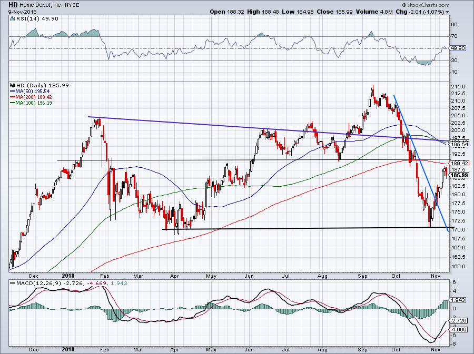474x354 pixels.
Task: Click the 30 level on RSI axis
Action: click(454, 60)
